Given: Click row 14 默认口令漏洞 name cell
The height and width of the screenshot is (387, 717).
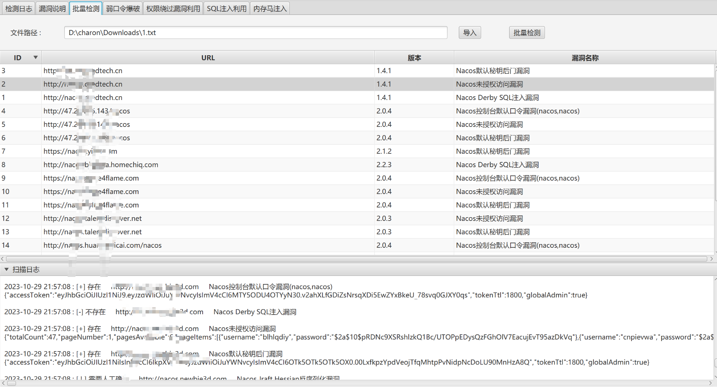Looking at the screenshot, I should click(x=518, y=245).
